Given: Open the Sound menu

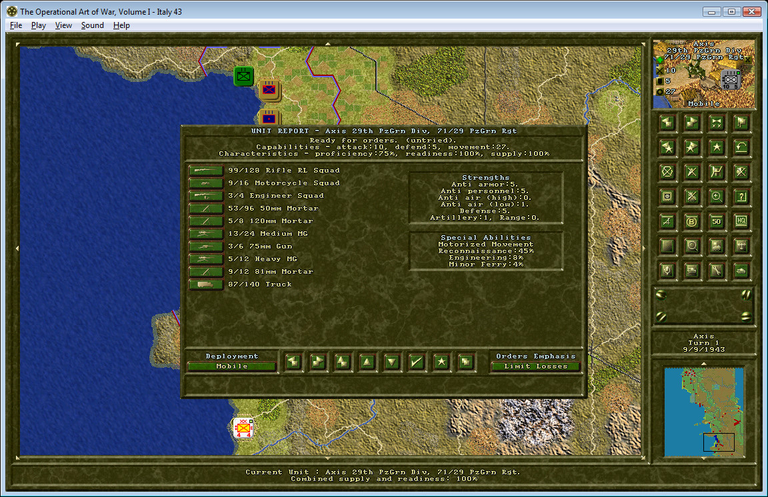Looking at the screenshot, I should (x=92, y=25).
